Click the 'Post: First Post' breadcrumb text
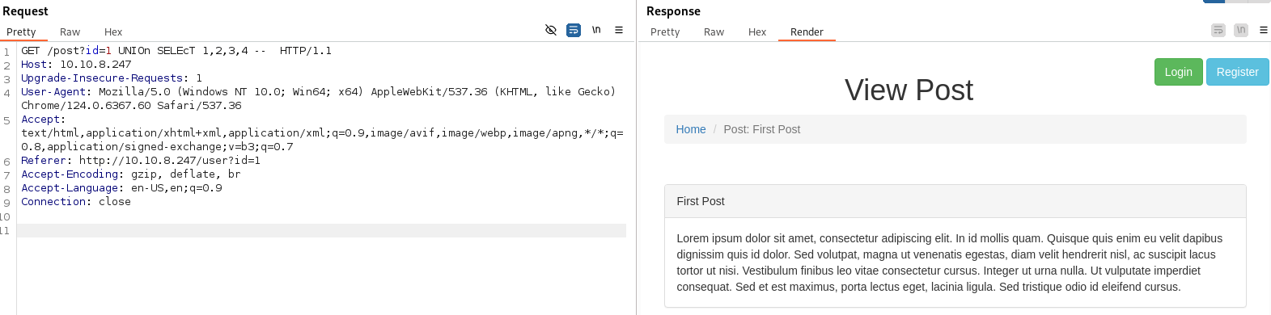 762,129
